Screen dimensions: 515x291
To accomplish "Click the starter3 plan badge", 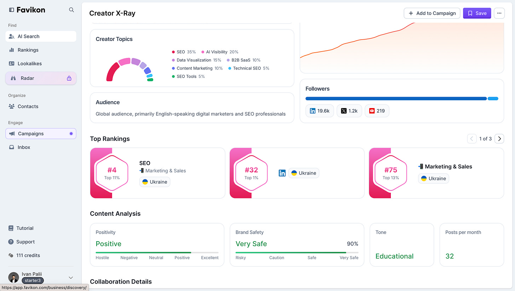I will (33, 281).
